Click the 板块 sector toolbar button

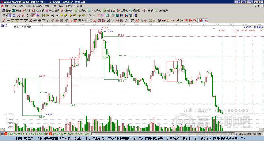(x=16, y=10)
